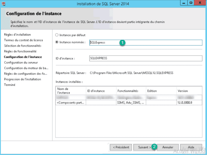Viewport: 207px width, 155px height.
Task: Go to Règles de fonctionnalité step
Action: coord(20,52)
